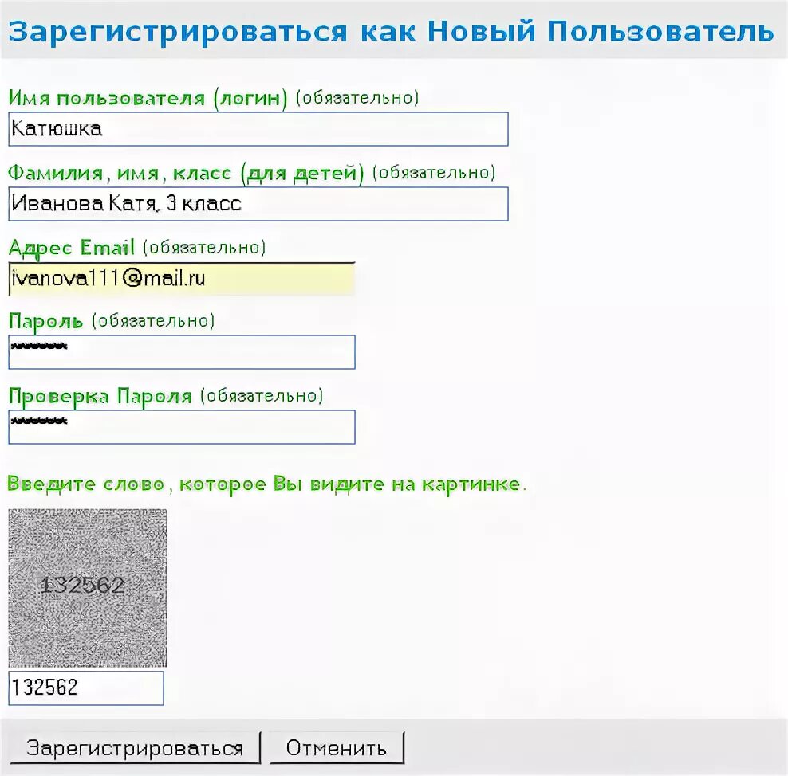Click the Проверка Пароля confirmation field
Image resolution: width=788 pixels, height=776 pixels.
(182, 427)
